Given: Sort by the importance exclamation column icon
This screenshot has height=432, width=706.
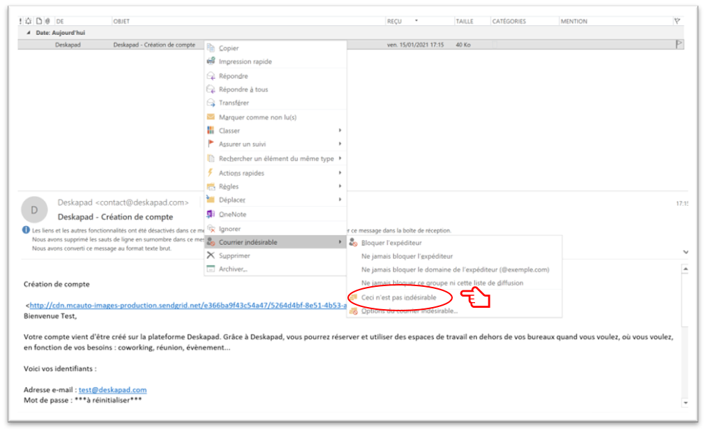Looking at the screenshot, I should pyautogui.click(x=20, y=21).
